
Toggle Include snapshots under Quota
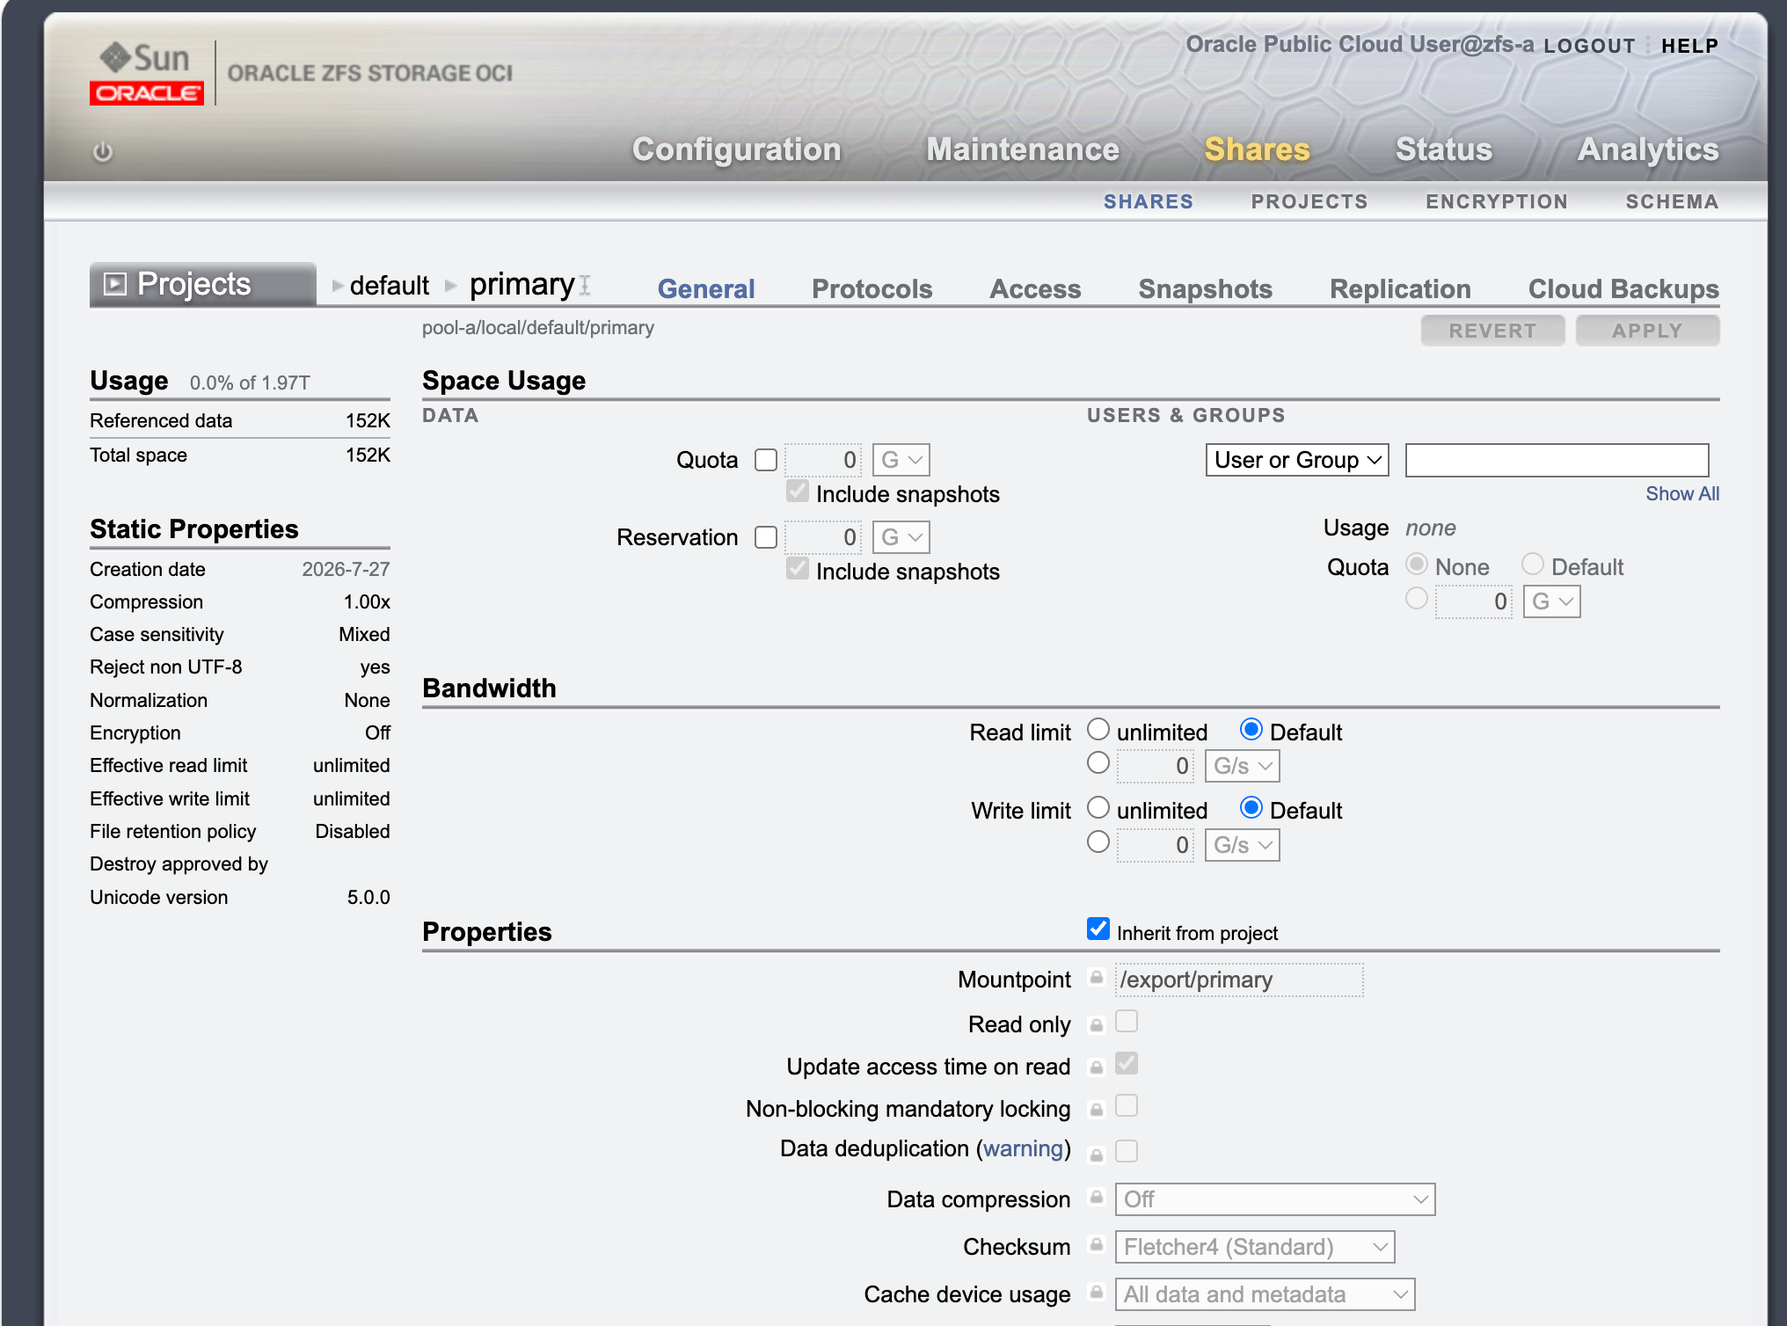click(x=798, y=492)
